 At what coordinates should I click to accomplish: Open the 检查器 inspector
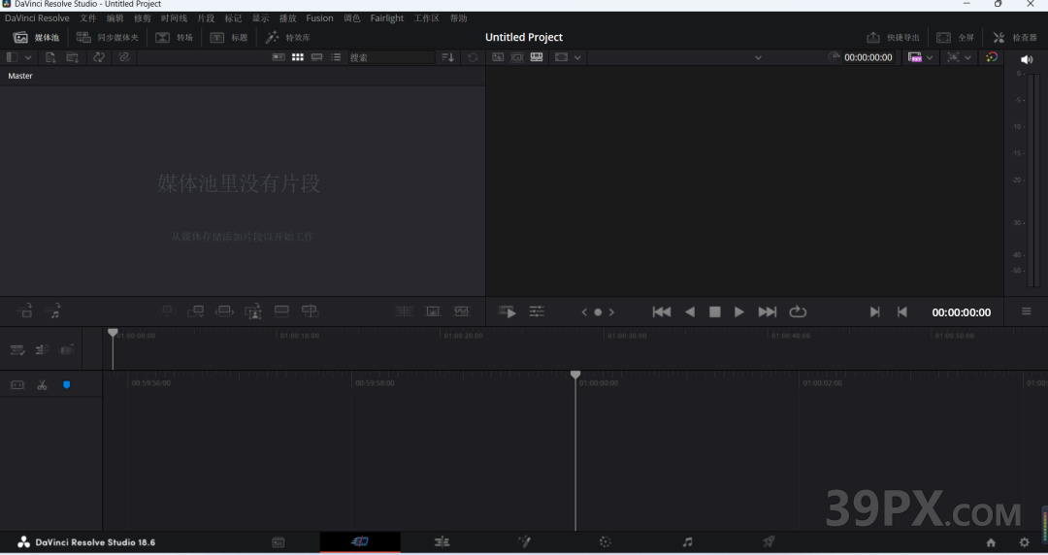pos(1015,38)
